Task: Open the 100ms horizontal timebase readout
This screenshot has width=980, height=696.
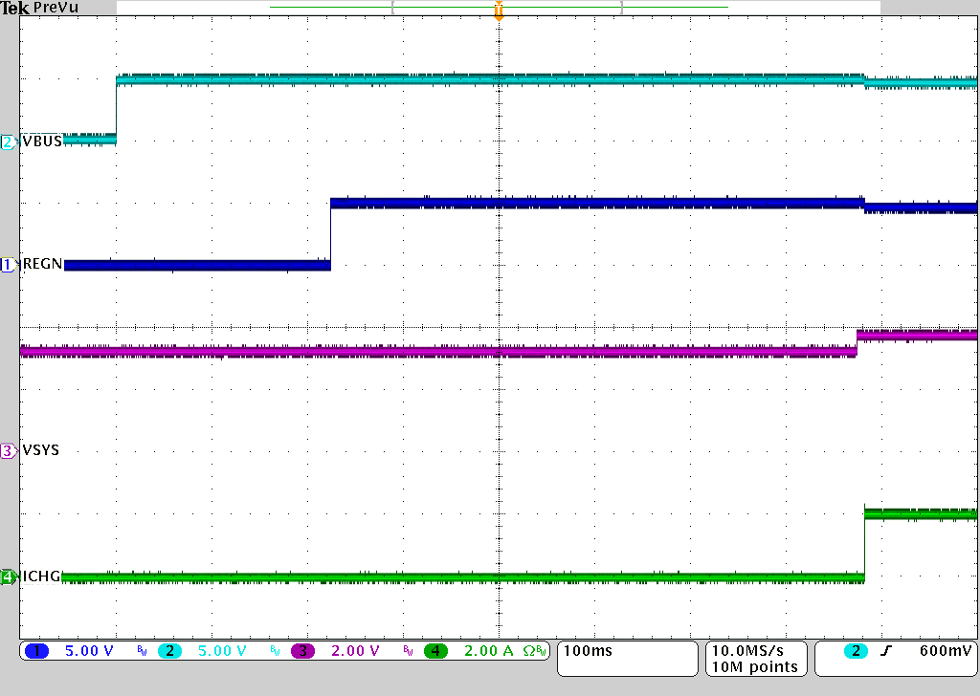Action: click(588, 651)
